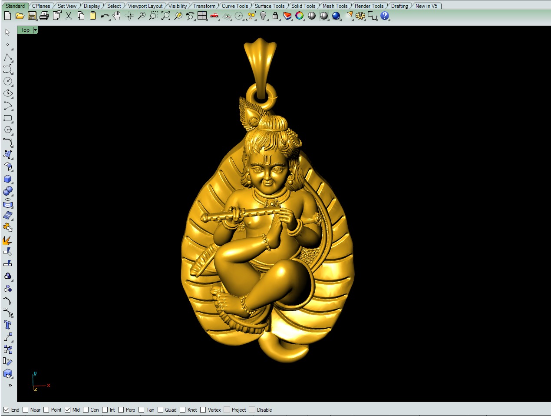Click the Top viewport title label
Image resolution: width=551 pixels, height=416 pixels.
25,30
